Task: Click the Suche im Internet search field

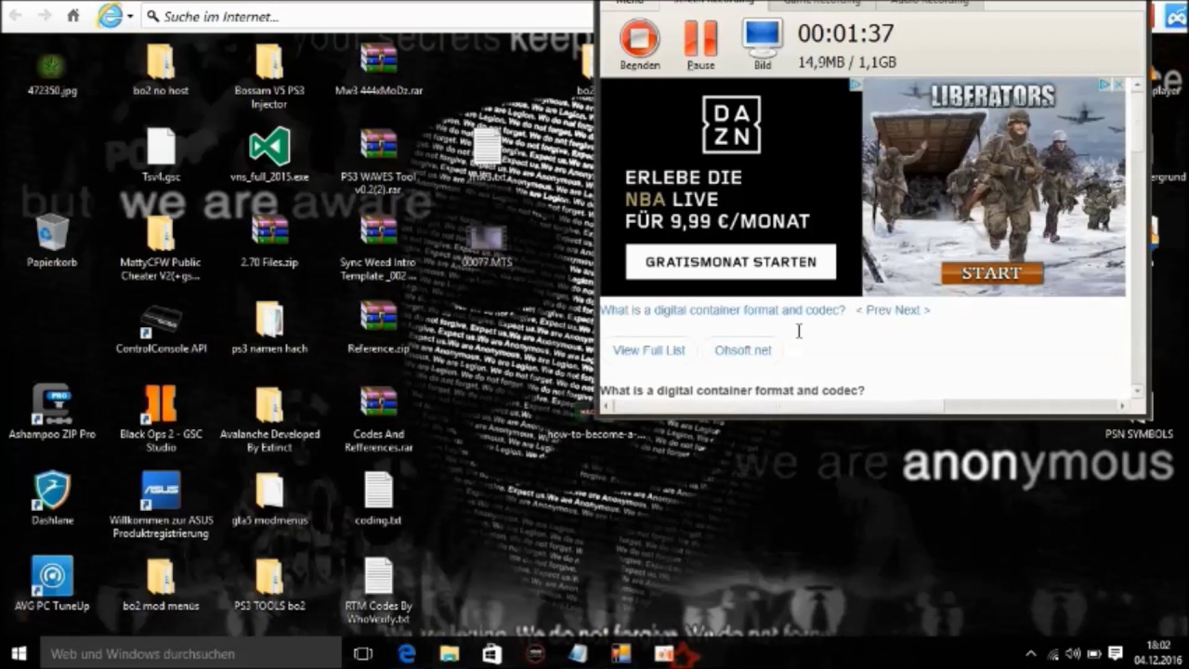Action: click(367, 16)
